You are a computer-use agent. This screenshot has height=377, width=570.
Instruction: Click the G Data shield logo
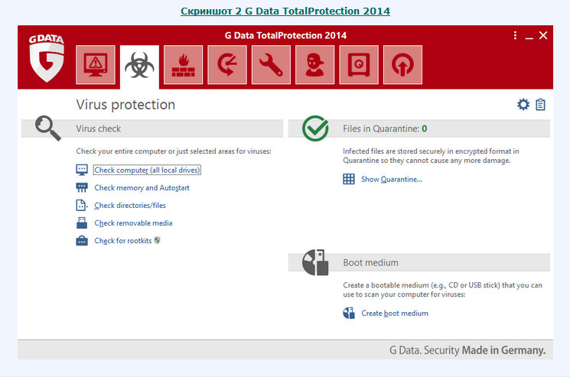coord(47,58)
